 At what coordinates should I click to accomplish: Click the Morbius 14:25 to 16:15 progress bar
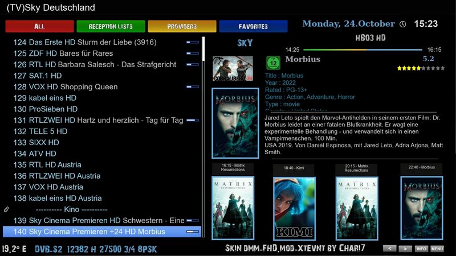pyautogui.click(x=363, y=49)
